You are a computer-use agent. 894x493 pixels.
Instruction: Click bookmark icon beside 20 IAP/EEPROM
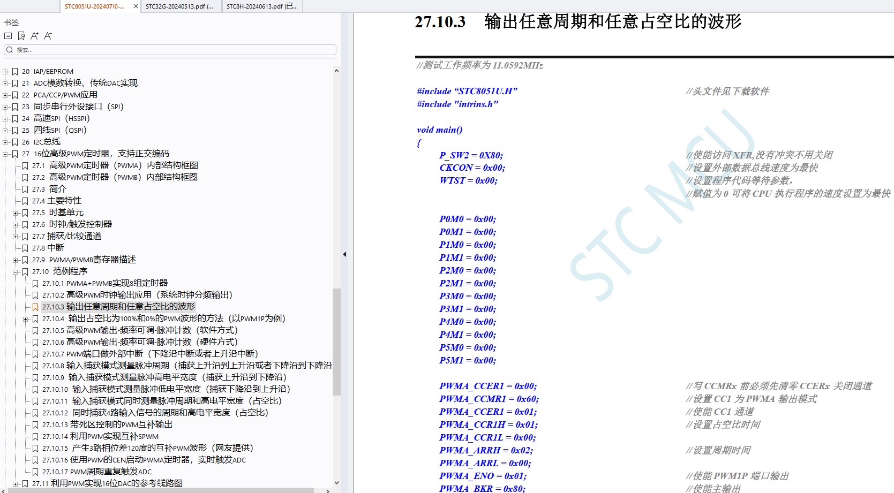(15, 72)
